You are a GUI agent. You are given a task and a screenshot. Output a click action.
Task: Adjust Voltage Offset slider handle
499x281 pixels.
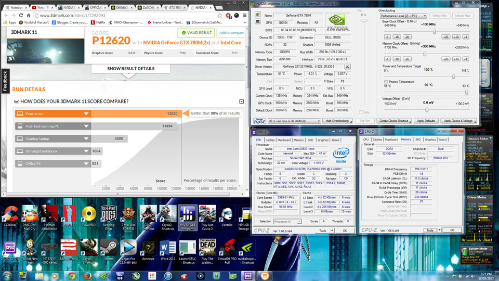coord(427,110)
